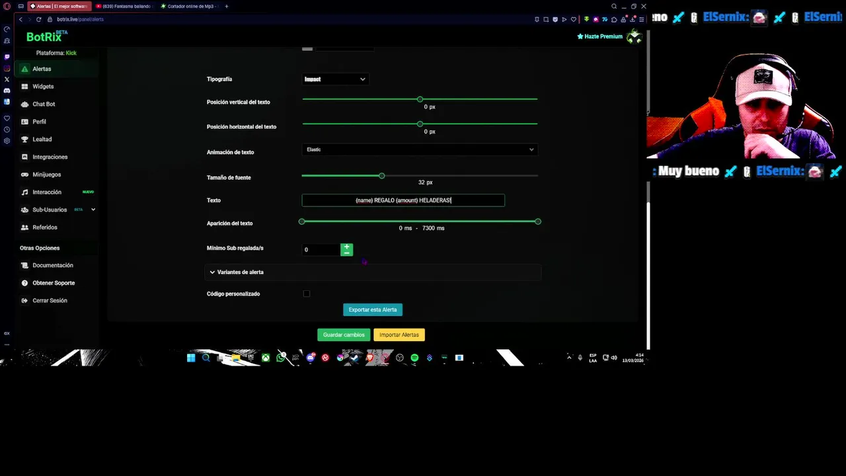Open WhatsApp from the taskbar
This screenshot has height=476, width=846.
[x=281, y=358]
